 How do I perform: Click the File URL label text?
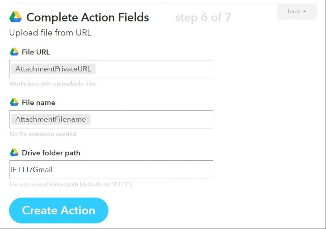click(36, 52)
